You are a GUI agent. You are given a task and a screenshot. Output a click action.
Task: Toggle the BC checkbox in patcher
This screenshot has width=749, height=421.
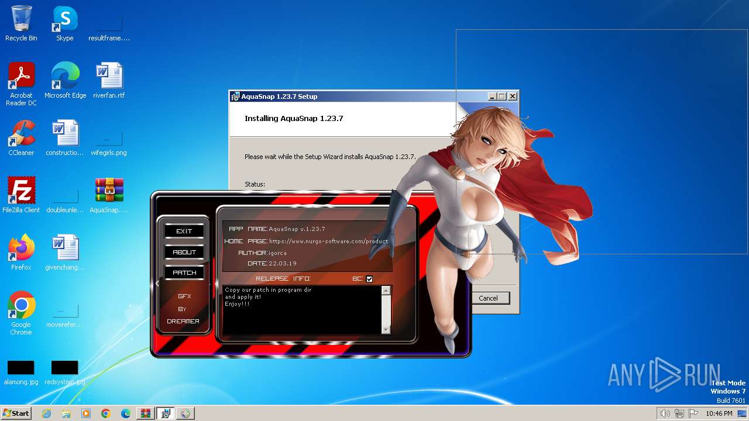click(369, 279)
